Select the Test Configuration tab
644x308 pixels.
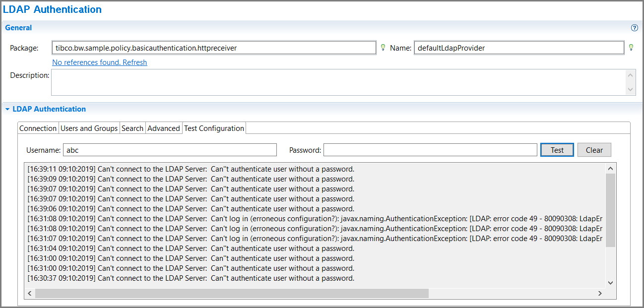pyautogui.click(x=214, y=128)
